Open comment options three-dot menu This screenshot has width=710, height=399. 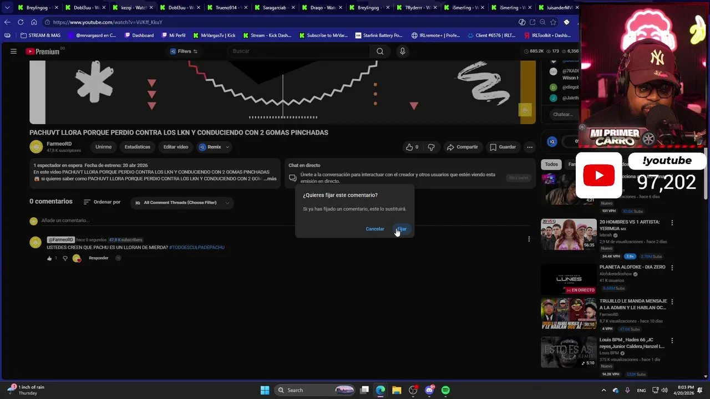529,239
